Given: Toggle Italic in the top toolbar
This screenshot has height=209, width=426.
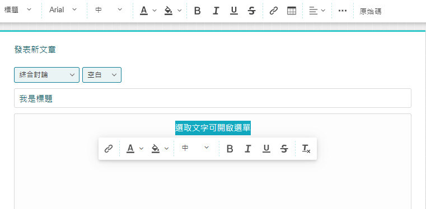Looking at the screenshot, I should click(x=216, y=11).
